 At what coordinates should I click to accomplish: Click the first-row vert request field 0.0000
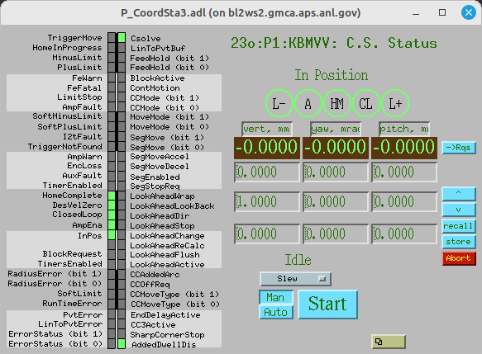[267, 172]
